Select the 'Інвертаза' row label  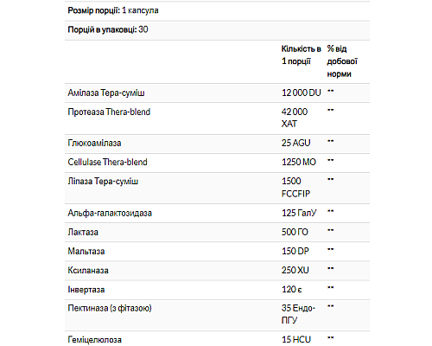click(86, 290)
